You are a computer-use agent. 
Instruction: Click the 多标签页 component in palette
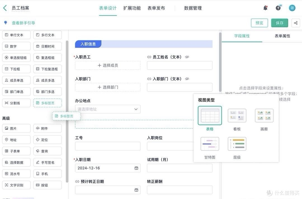[x=48, y=103]
